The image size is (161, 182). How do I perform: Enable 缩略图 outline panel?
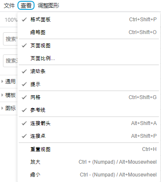89,32
